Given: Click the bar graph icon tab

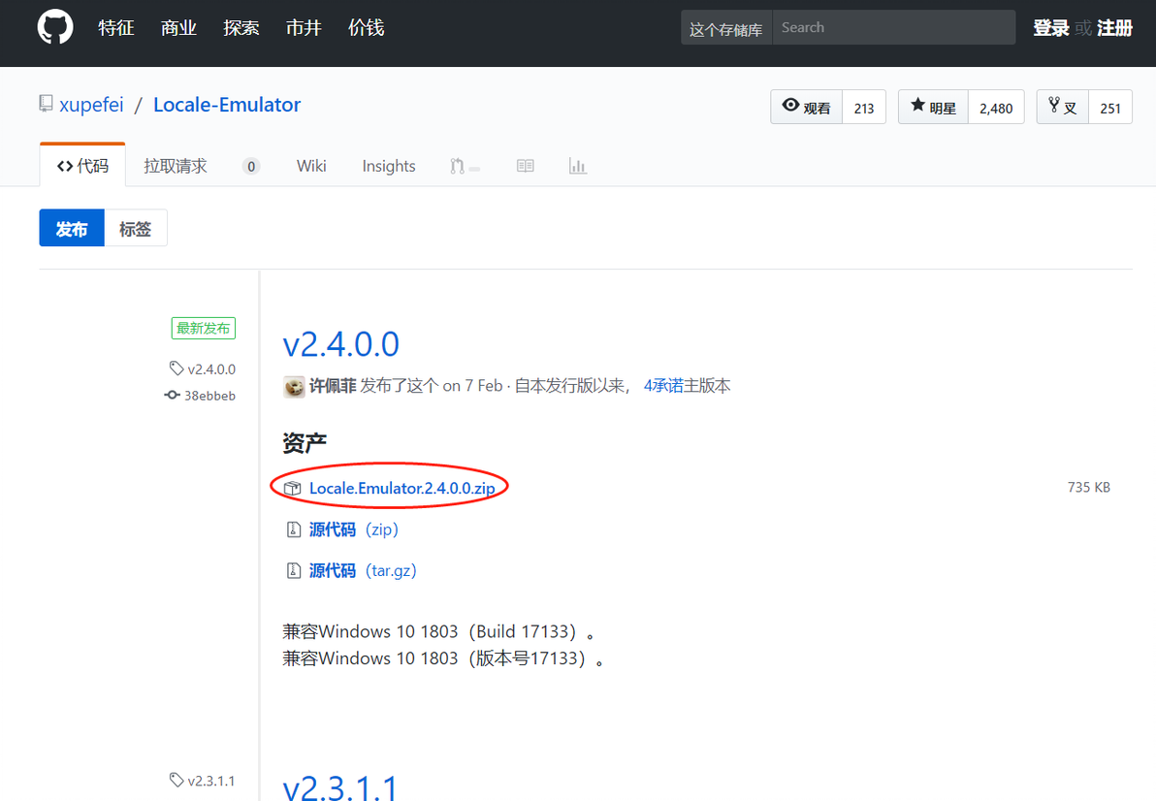Looking at the screenshot, I should click(x=577, y=166).
